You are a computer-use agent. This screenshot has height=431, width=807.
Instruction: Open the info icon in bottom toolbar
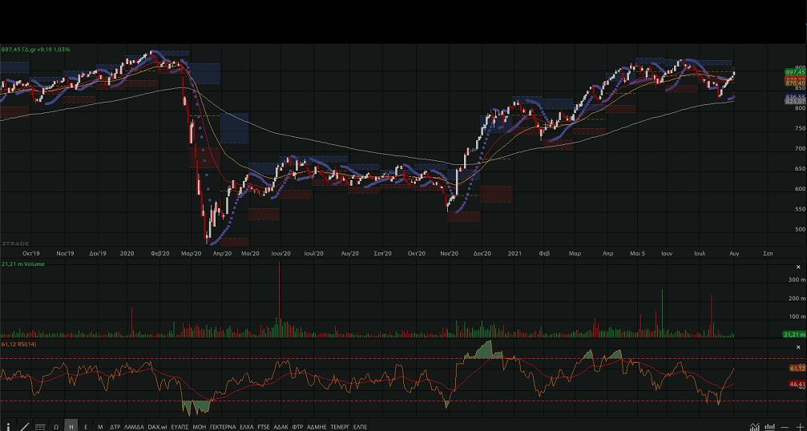point(8,427)
